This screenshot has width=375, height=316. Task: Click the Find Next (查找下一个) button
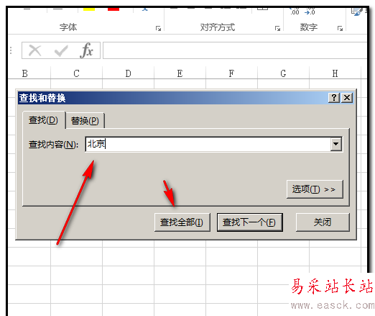249,222
